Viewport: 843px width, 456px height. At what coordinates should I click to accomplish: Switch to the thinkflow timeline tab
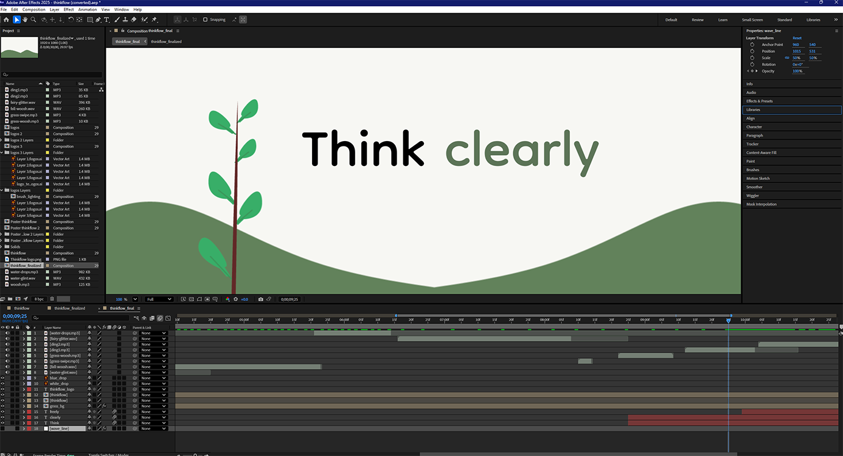22,308
